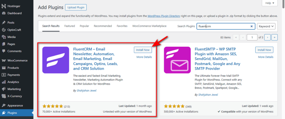
Task: Click FluentCRM five-star rating
Action: click(x=53, y=106)
